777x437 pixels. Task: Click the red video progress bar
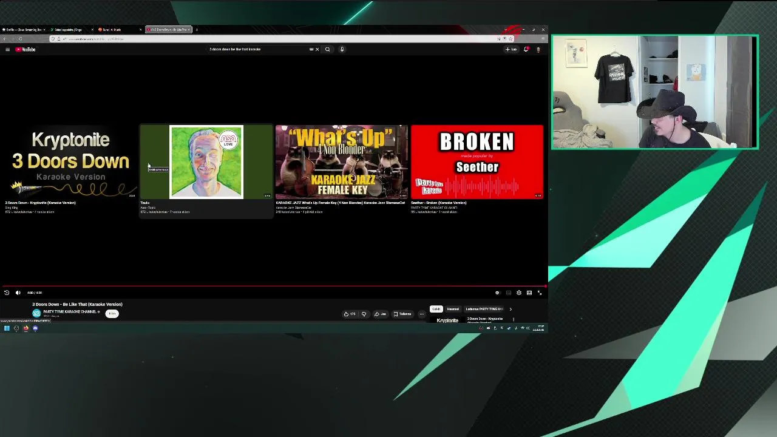[273, 286]
